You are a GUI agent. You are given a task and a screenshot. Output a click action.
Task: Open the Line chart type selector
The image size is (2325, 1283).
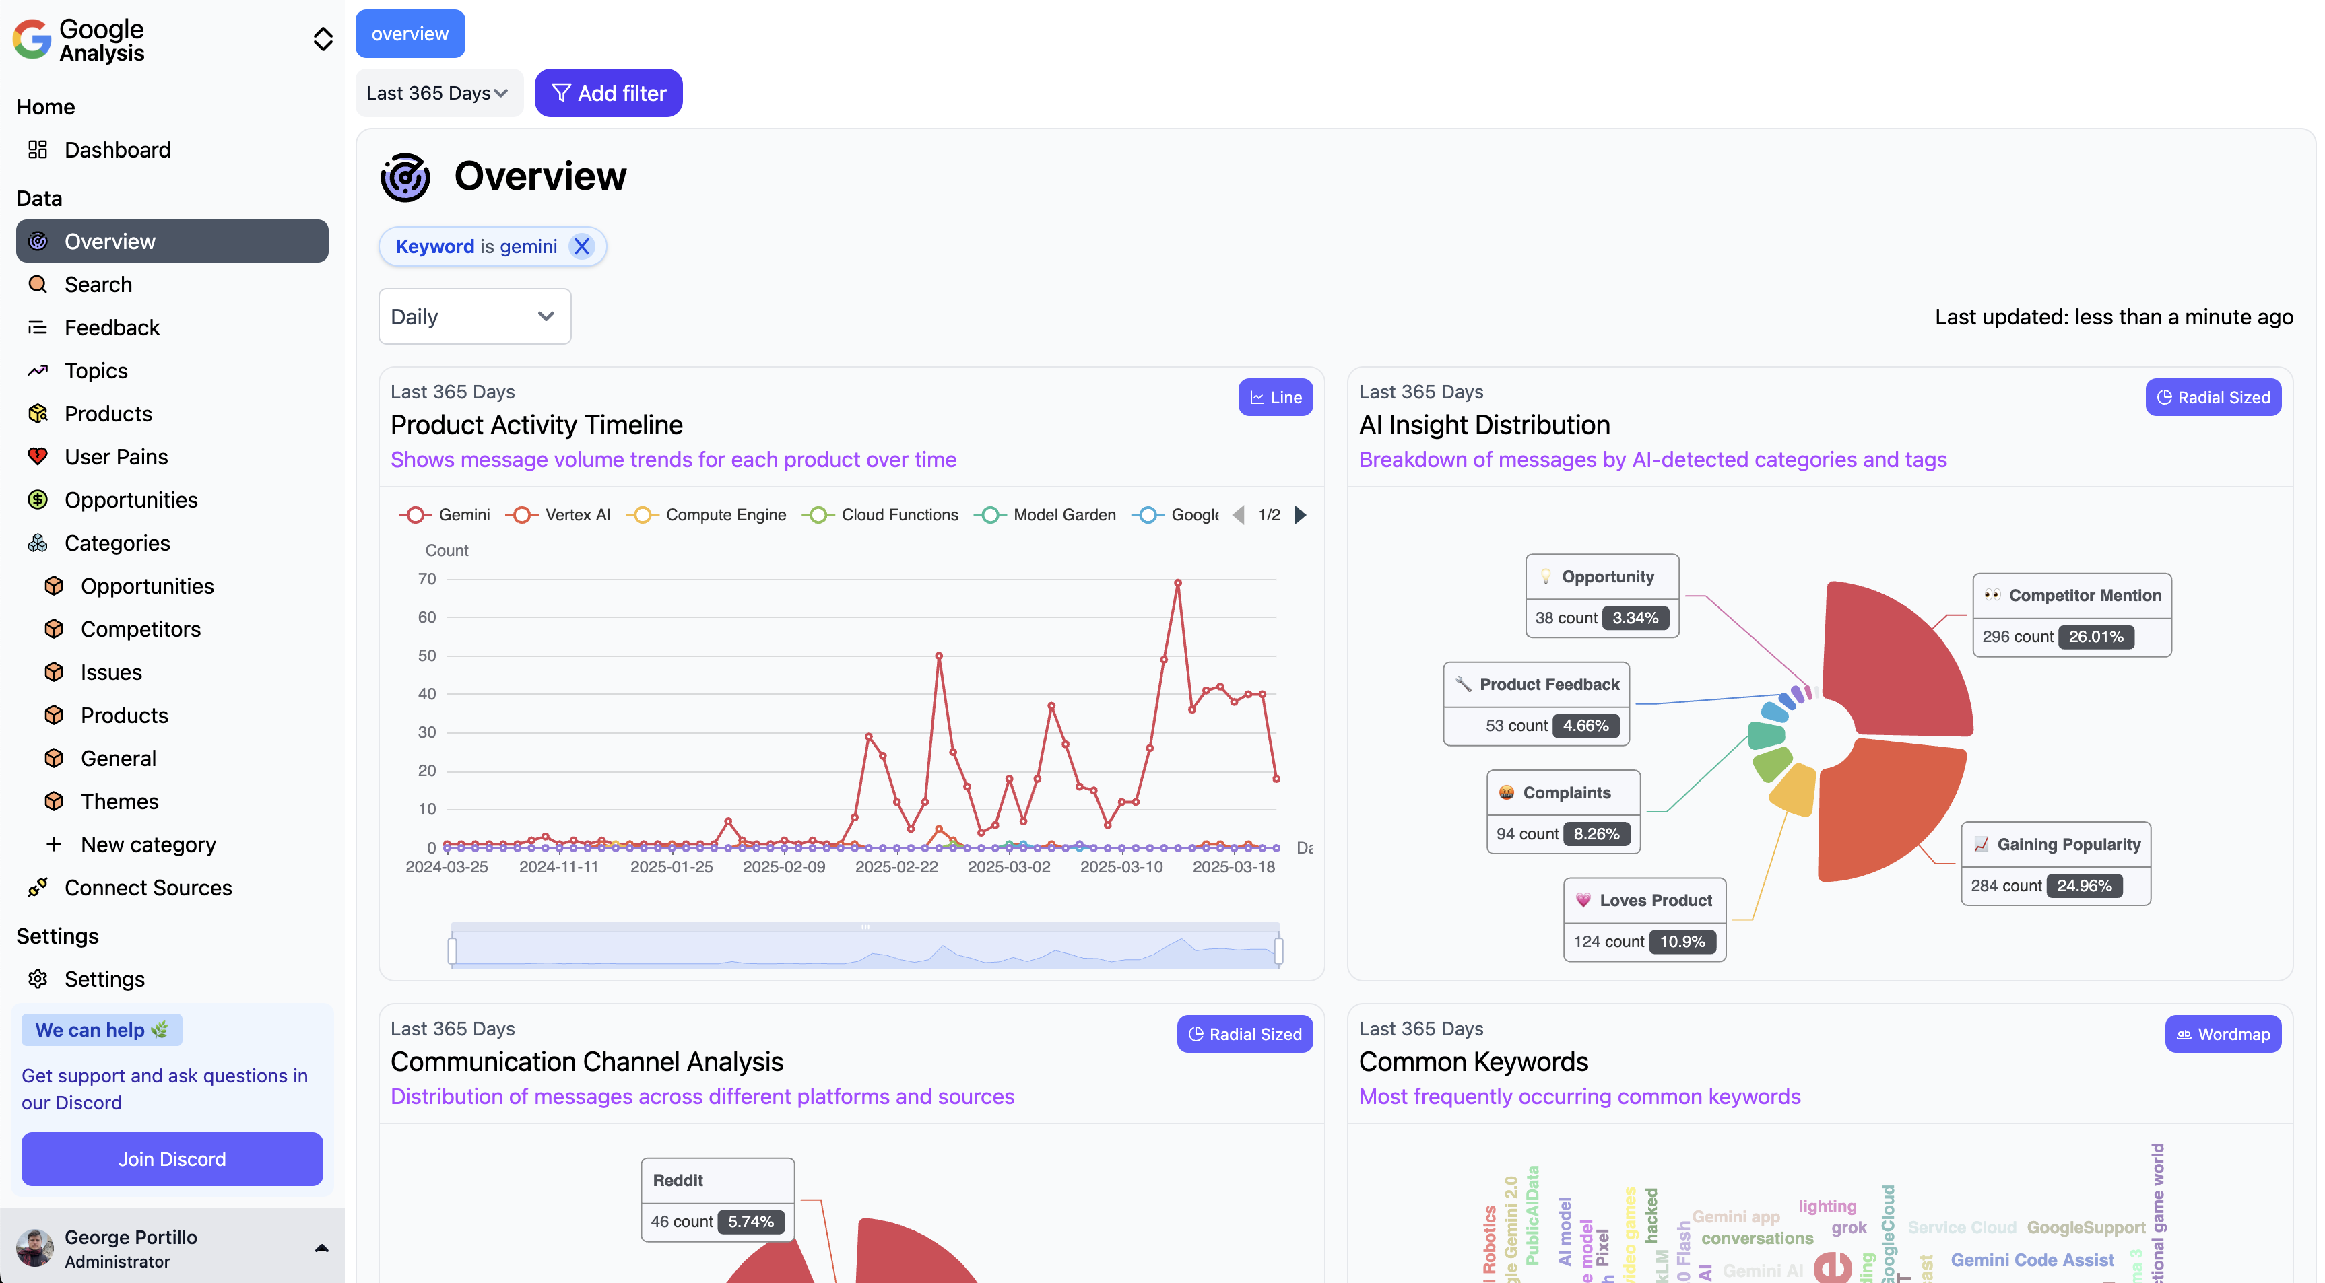[x=1276, y=397]
